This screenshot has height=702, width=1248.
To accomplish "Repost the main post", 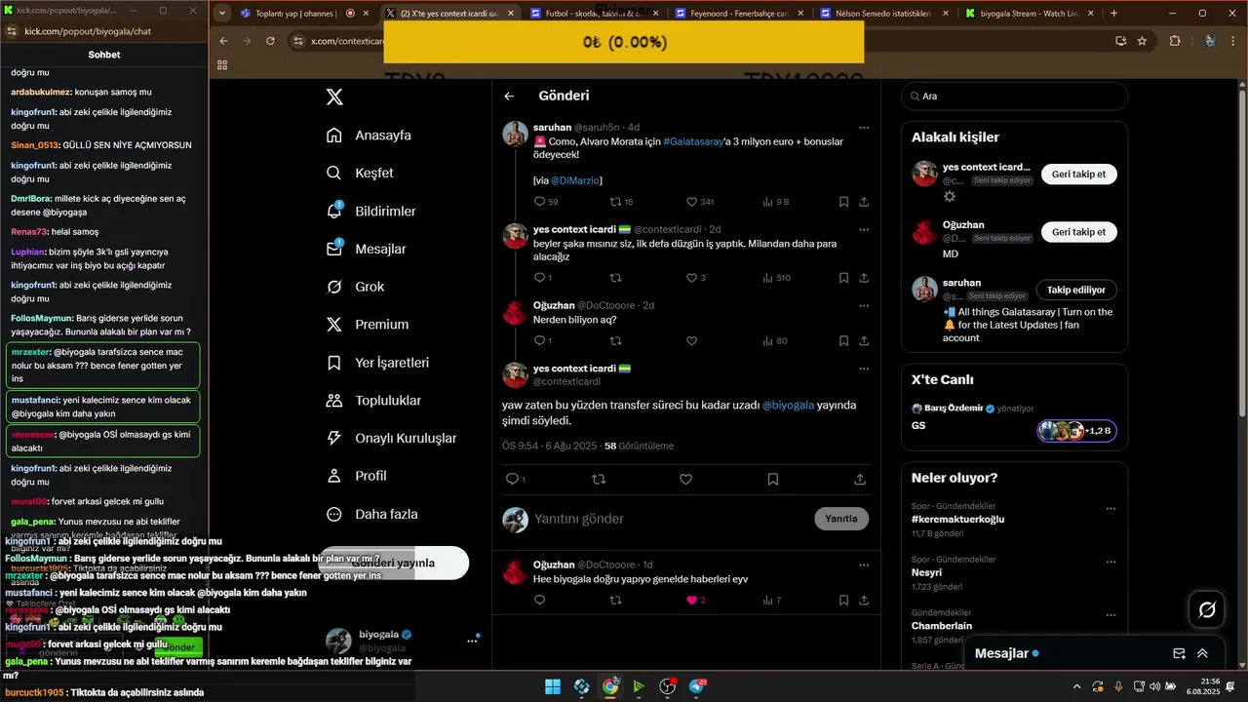I will 599,480.
